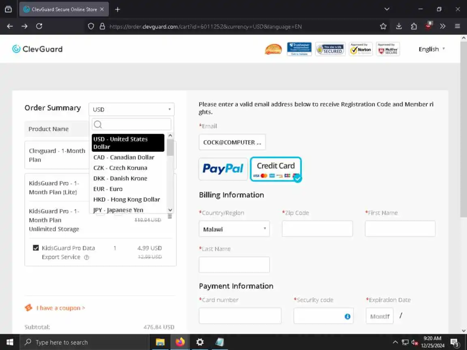
Task: Click the Last Name field
Action: 234,265
